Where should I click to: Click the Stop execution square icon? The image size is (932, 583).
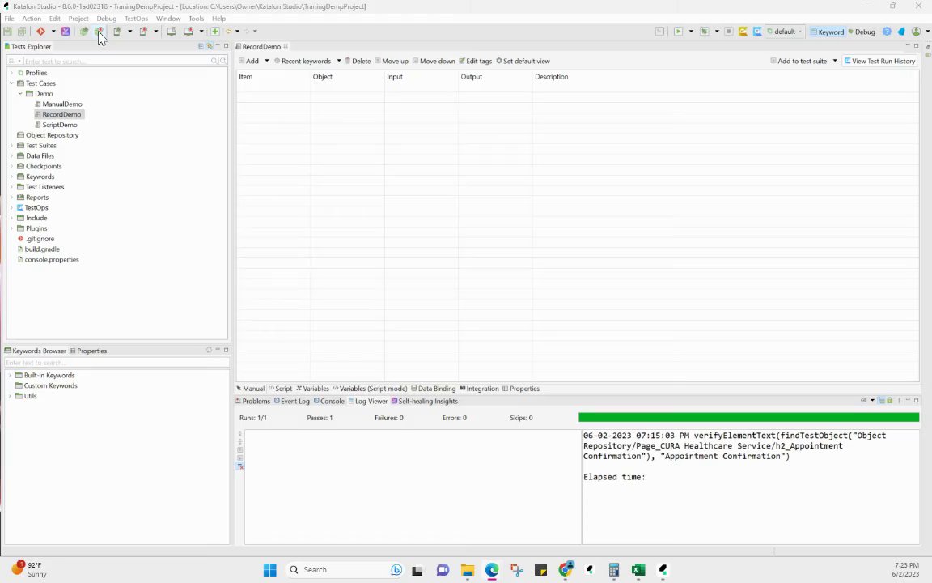(729, 32)
